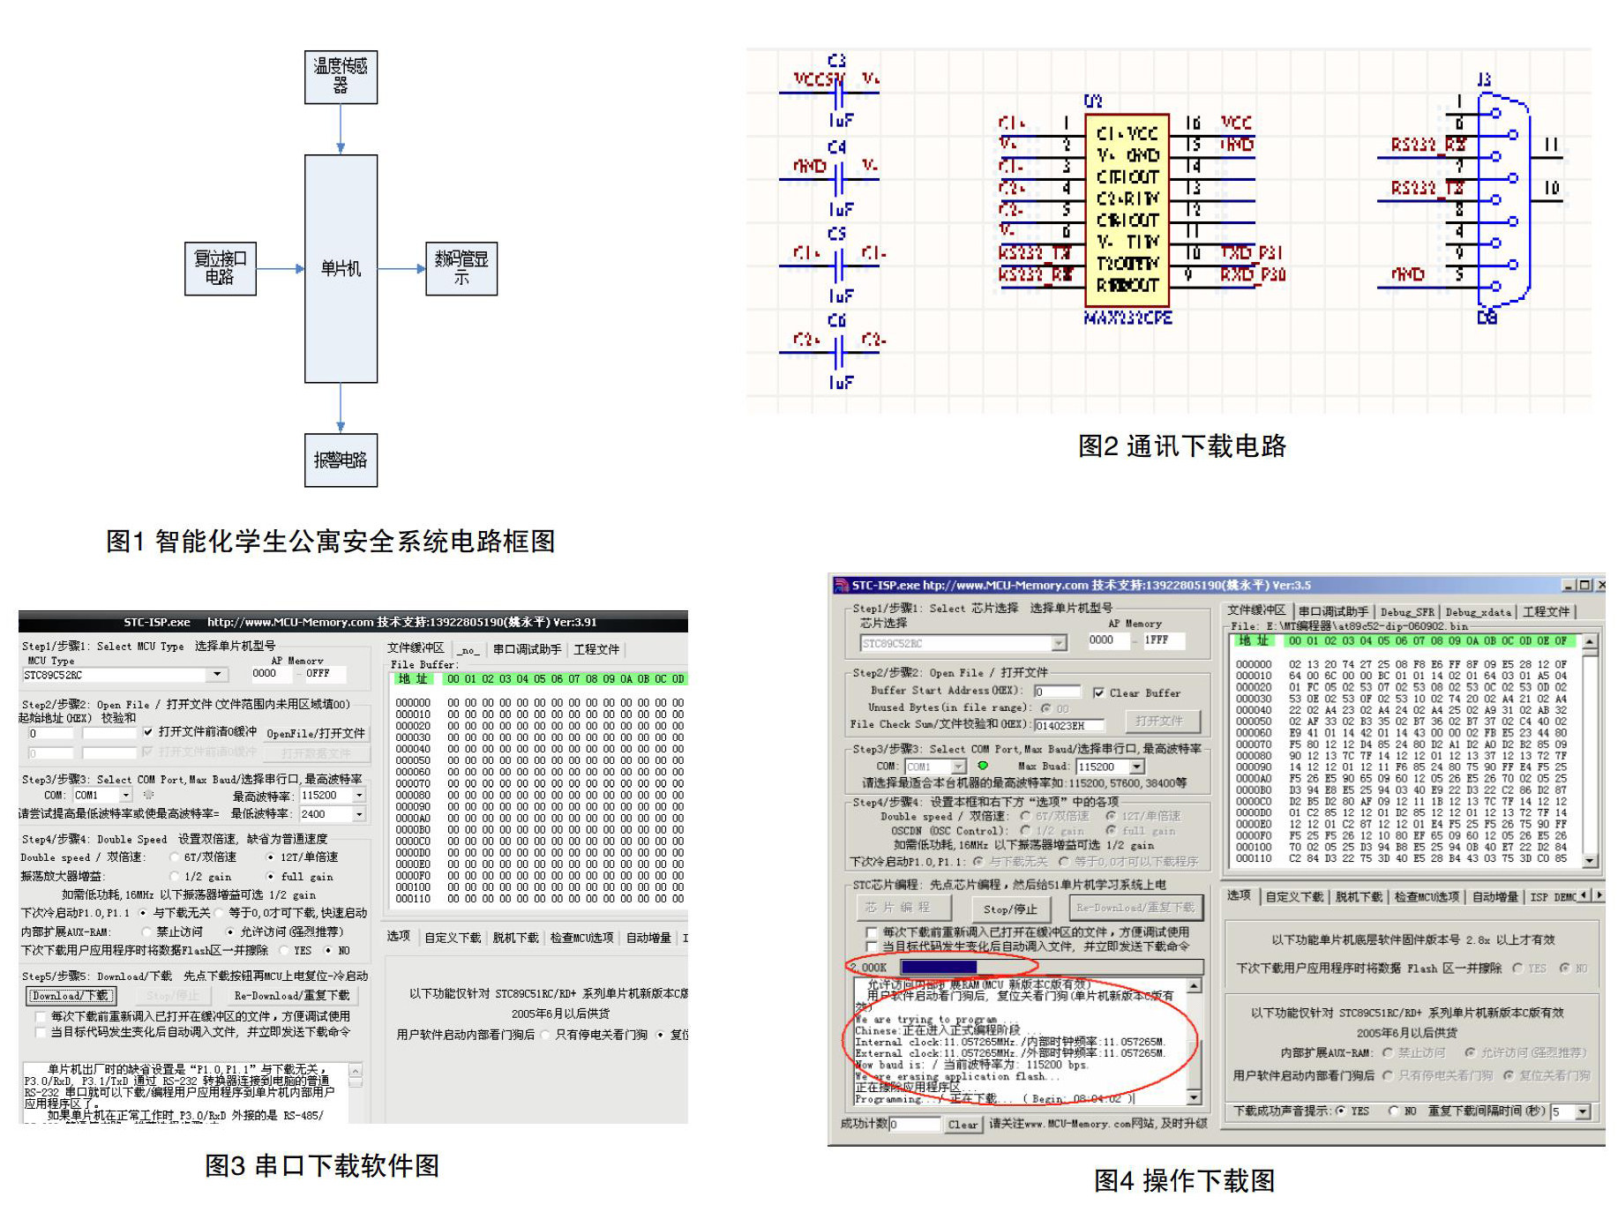The width and height of the screenshot is (1618, 1212).
Task: Toggle the Clear Buffer checkbox
Action: pyautogui.click(x=1098, y=692)
